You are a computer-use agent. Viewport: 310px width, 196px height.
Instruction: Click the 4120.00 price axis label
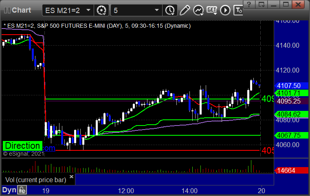point(288,70)
